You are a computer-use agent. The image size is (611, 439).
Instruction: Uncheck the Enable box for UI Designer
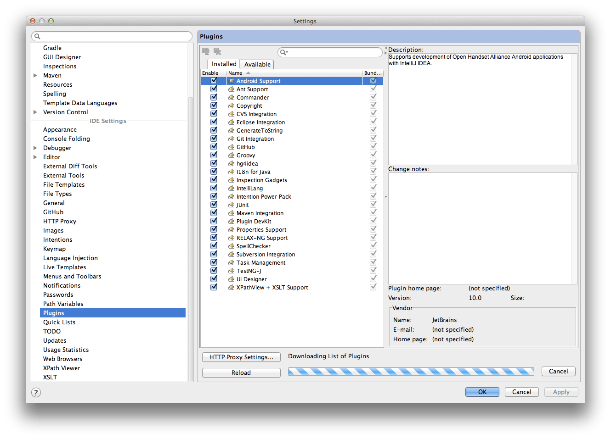tap(214, 279)
